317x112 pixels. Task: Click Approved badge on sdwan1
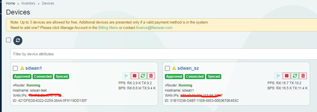22,77
